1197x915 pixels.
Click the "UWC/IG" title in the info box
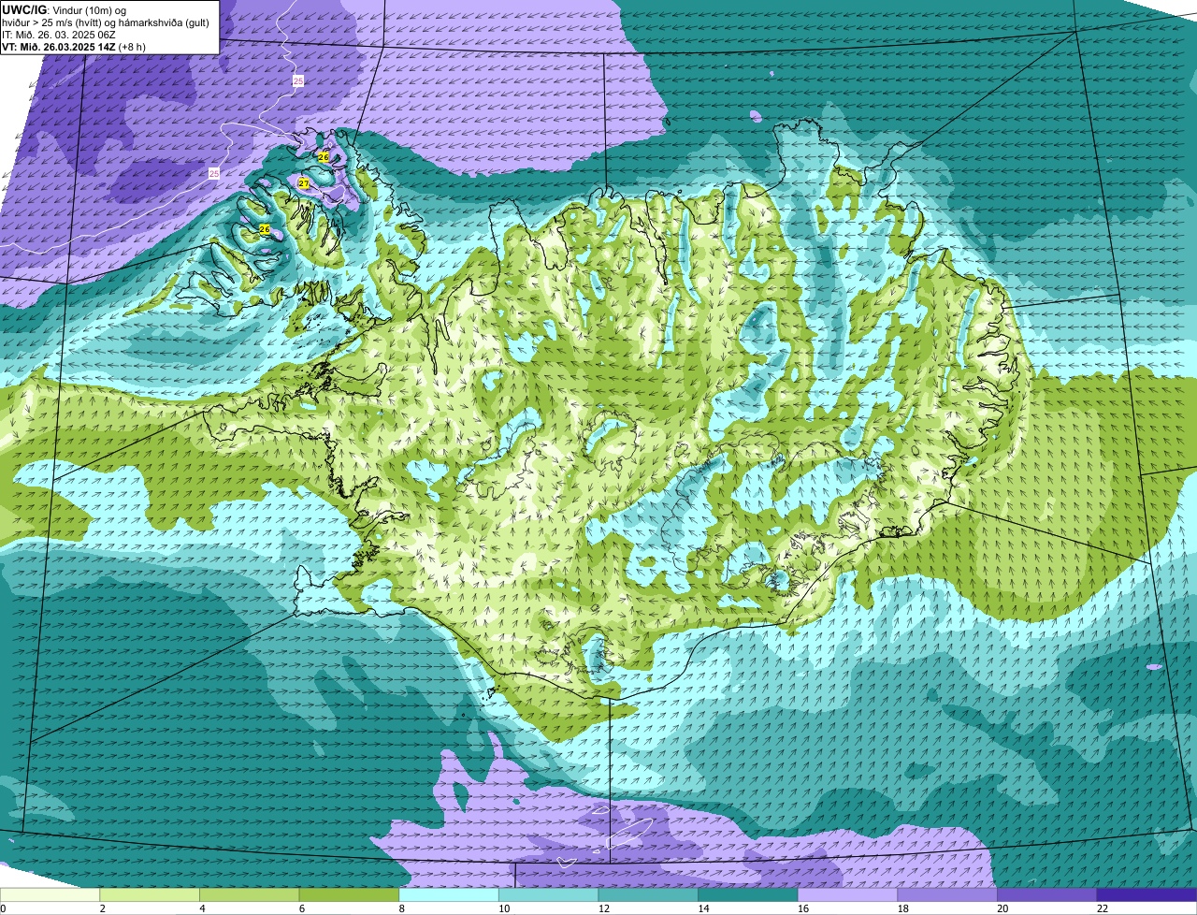(24, 9)
